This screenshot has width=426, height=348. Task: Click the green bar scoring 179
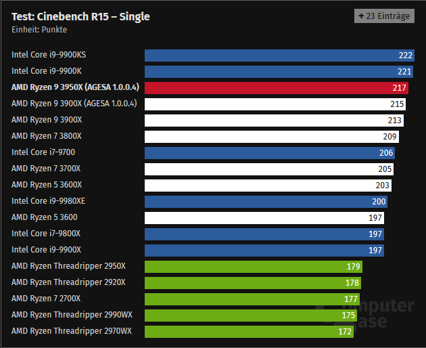click(x=254, y=267)
